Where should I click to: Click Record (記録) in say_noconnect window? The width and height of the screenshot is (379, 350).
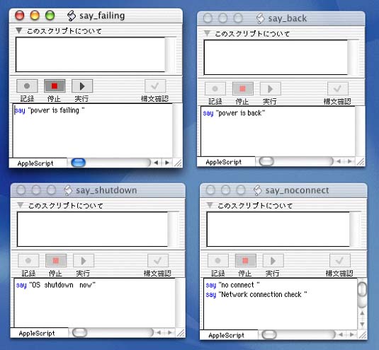[217, 260]
